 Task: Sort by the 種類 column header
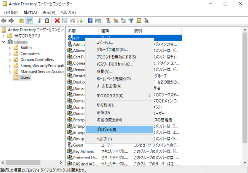tap(115, 31)
